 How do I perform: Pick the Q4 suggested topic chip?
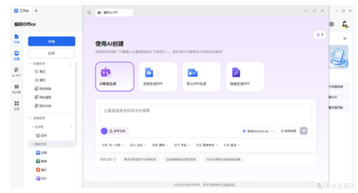(x=181, y=160)
